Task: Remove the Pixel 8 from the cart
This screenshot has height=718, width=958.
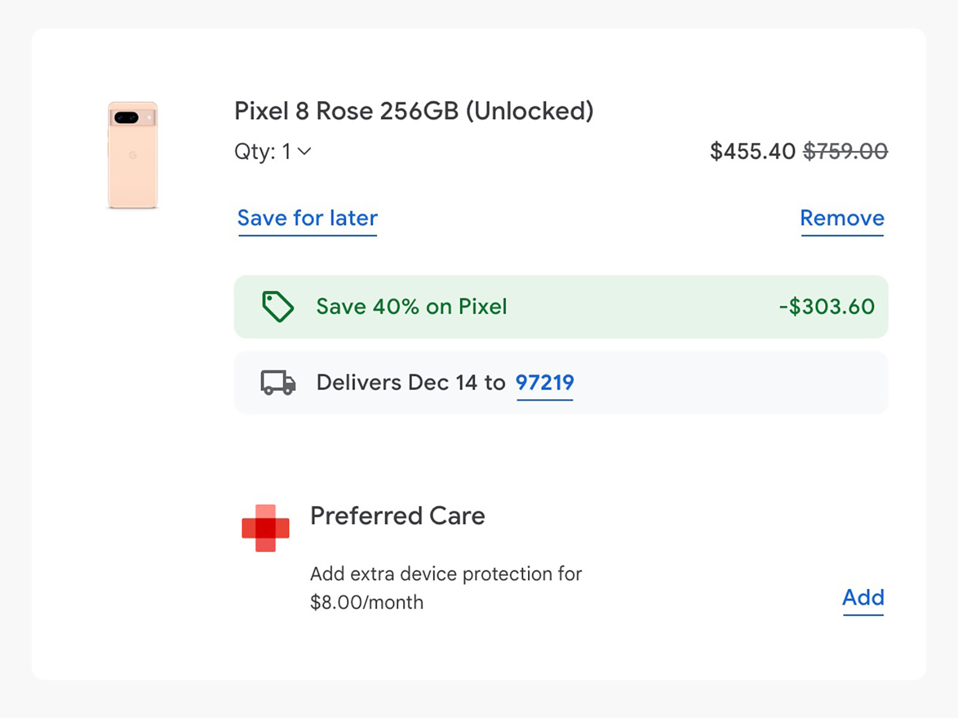Action: (842, 218)
